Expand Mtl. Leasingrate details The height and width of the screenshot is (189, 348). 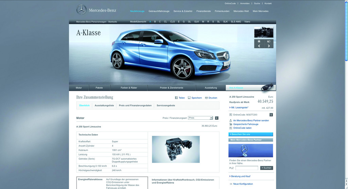point(239,108)
